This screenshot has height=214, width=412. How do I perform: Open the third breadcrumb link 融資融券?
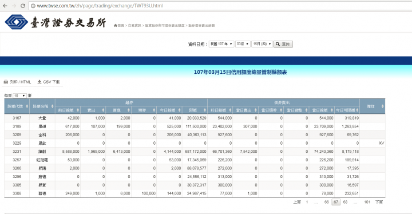[x=165, y=26]
